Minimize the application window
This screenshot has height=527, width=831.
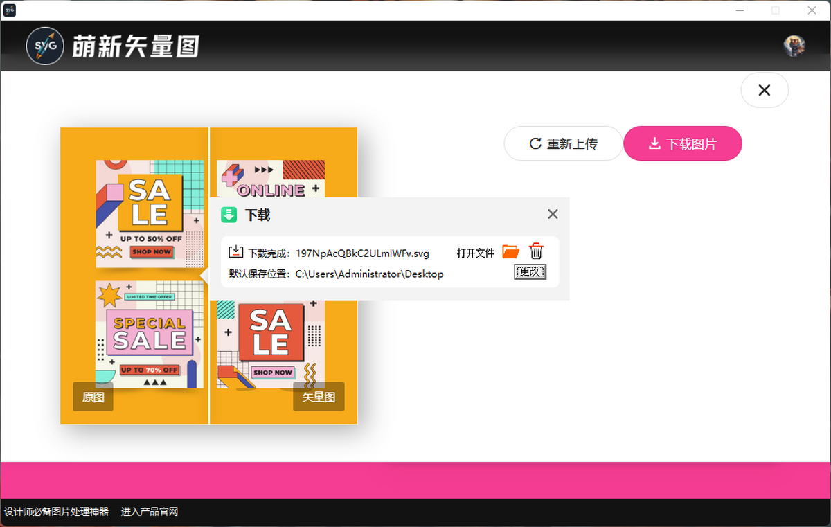pos(740,10)
